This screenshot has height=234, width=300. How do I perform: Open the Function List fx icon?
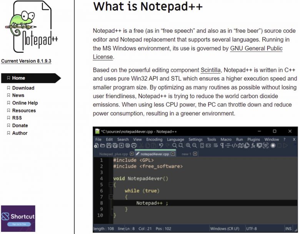click(253, 145)
